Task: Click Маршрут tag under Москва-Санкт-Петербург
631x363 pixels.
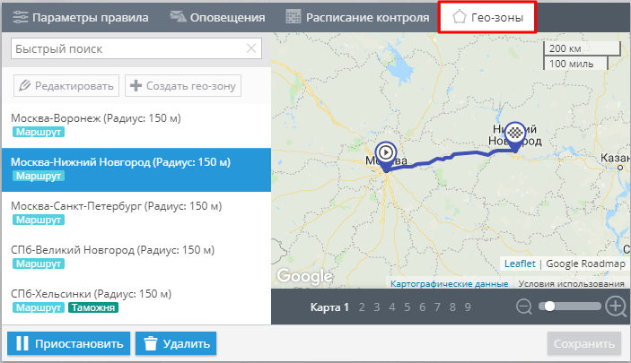Action: tap(39, 220)
